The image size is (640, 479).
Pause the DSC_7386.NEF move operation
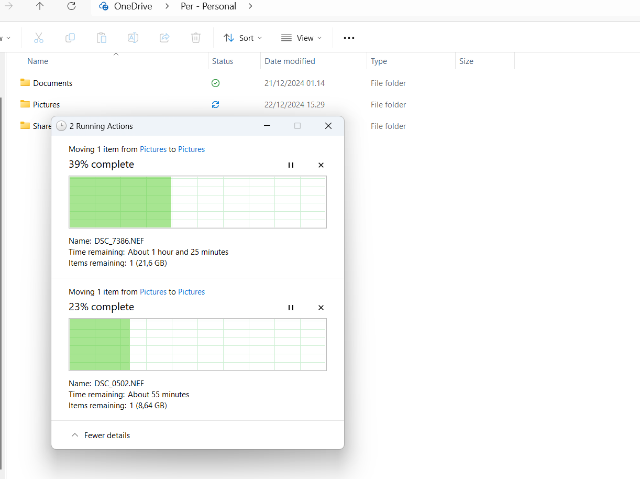(291, 165)
